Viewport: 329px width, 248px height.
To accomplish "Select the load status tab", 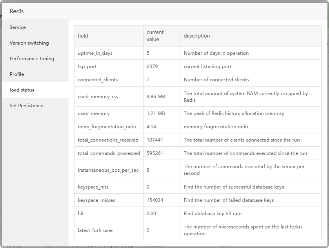I will coord(22,90).
